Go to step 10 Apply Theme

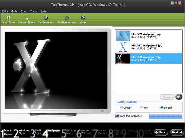coord(144,133)
